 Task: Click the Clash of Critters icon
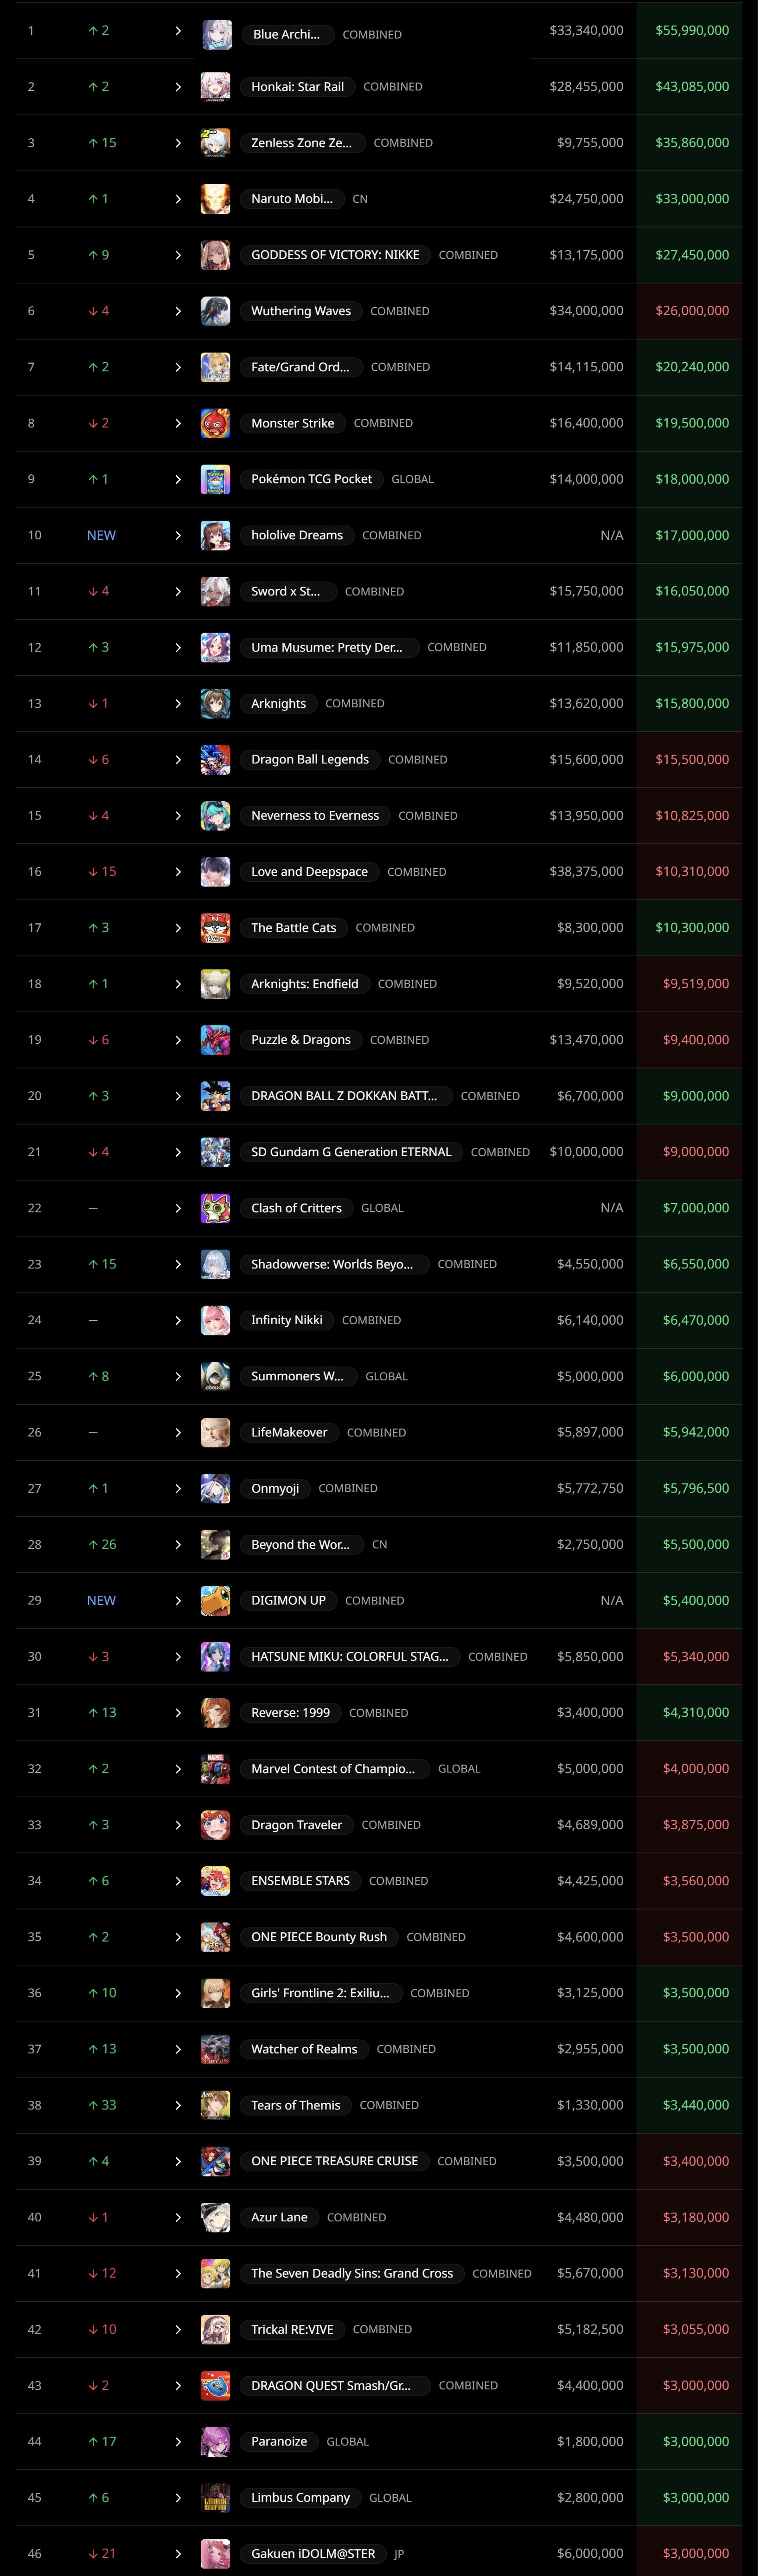coord(216,1208)
